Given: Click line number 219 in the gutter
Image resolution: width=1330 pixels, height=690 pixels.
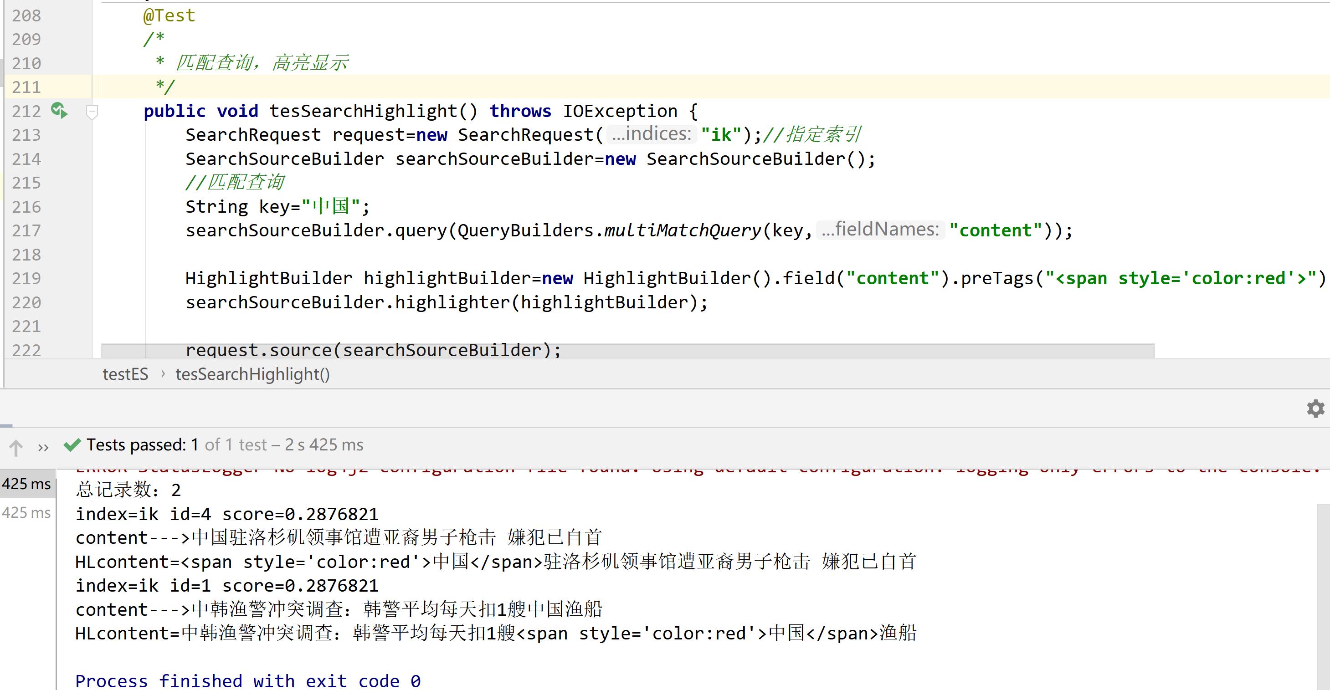Looking at the screenshot, I should [x=26, y=278].
